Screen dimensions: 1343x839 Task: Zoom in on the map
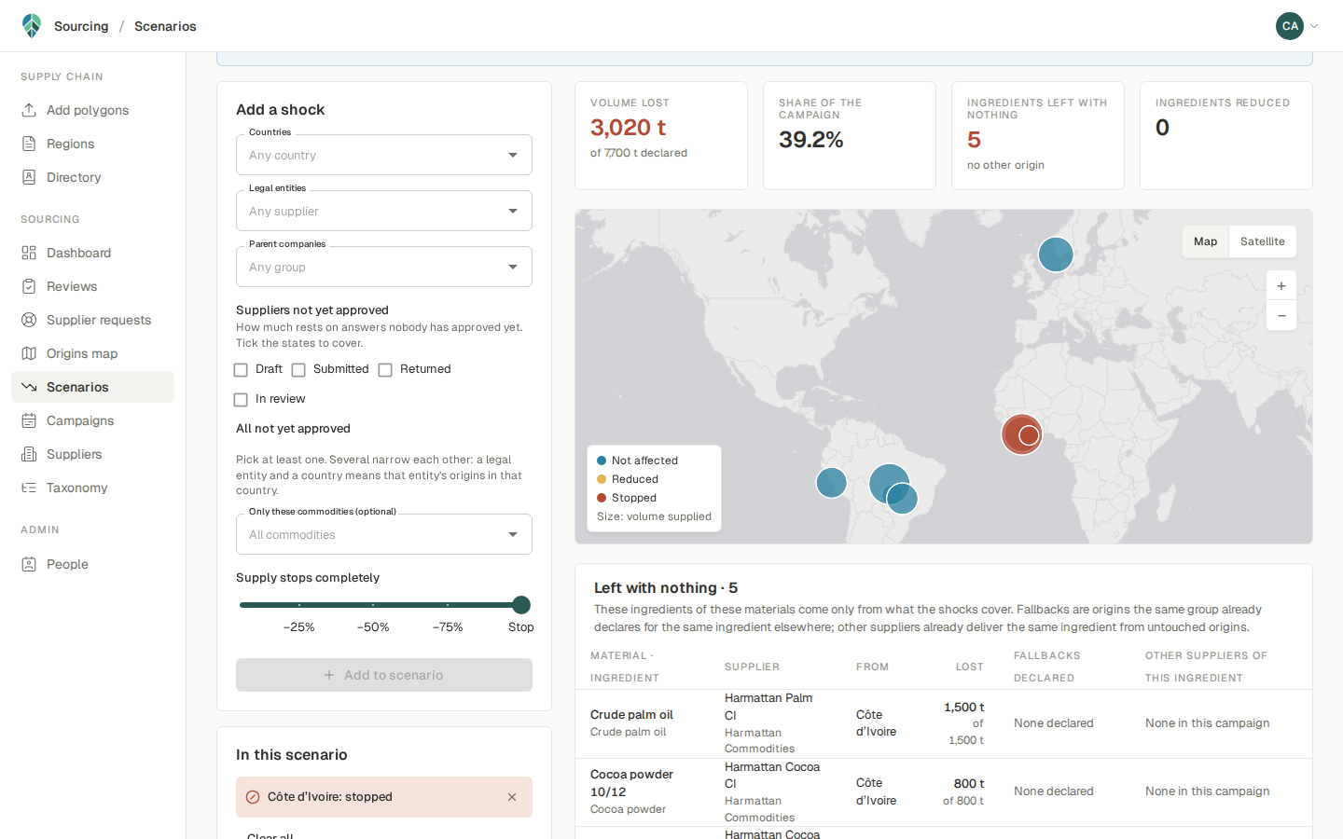point(1281,286)
